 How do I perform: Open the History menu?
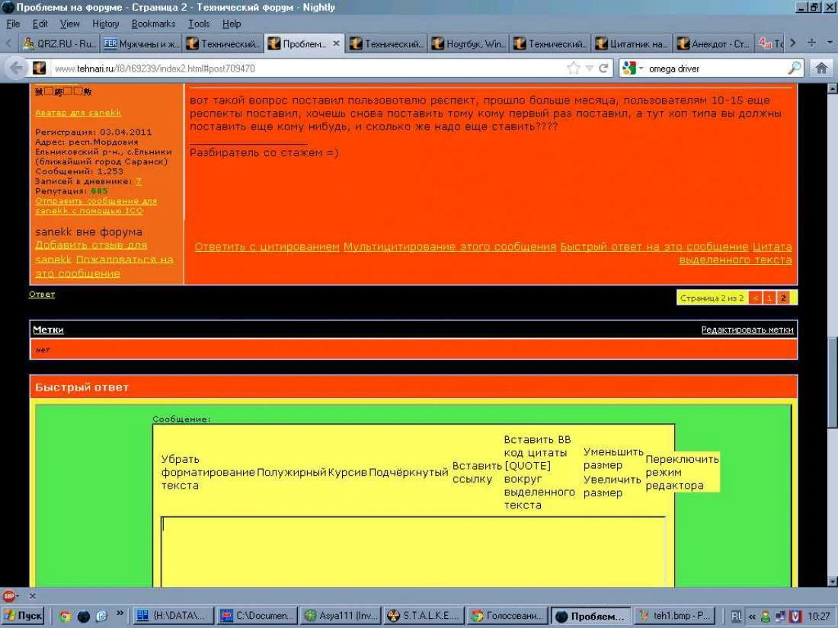106,24
